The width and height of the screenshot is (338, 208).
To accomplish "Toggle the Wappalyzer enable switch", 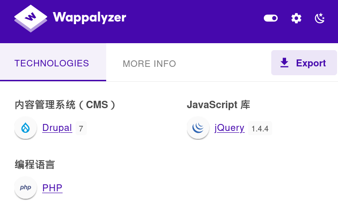I will coord(271,18).
